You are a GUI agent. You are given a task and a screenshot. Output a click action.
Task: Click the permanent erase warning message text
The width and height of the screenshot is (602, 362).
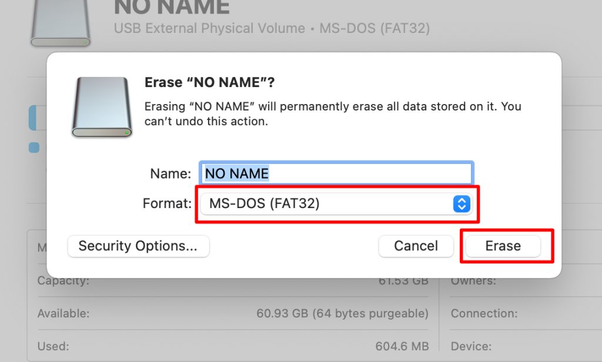coord(333,113)
